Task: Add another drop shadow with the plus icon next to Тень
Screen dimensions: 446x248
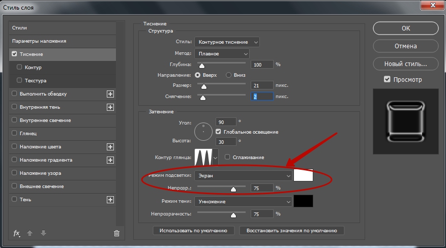Action: pos(110,200)
